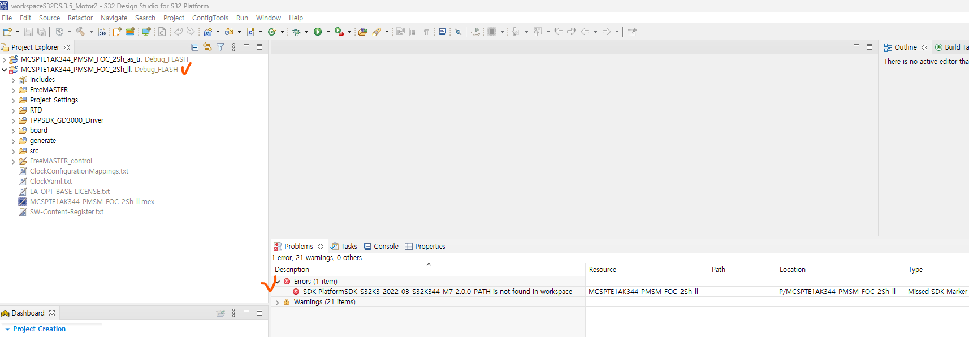Open Project Explorer View Menu dots

tap(233, 47)
